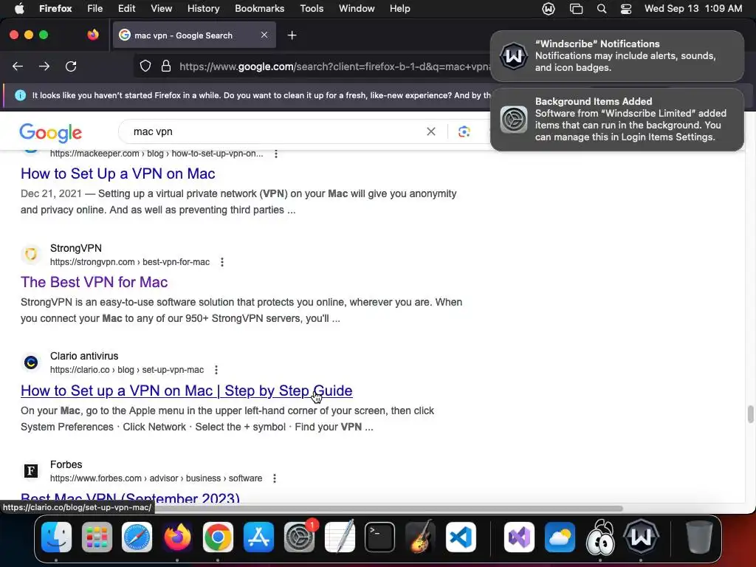Open the History menu
The image size is (756, 567).
[x=203, y=9]
